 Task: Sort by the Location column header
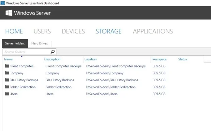(90, 59)
